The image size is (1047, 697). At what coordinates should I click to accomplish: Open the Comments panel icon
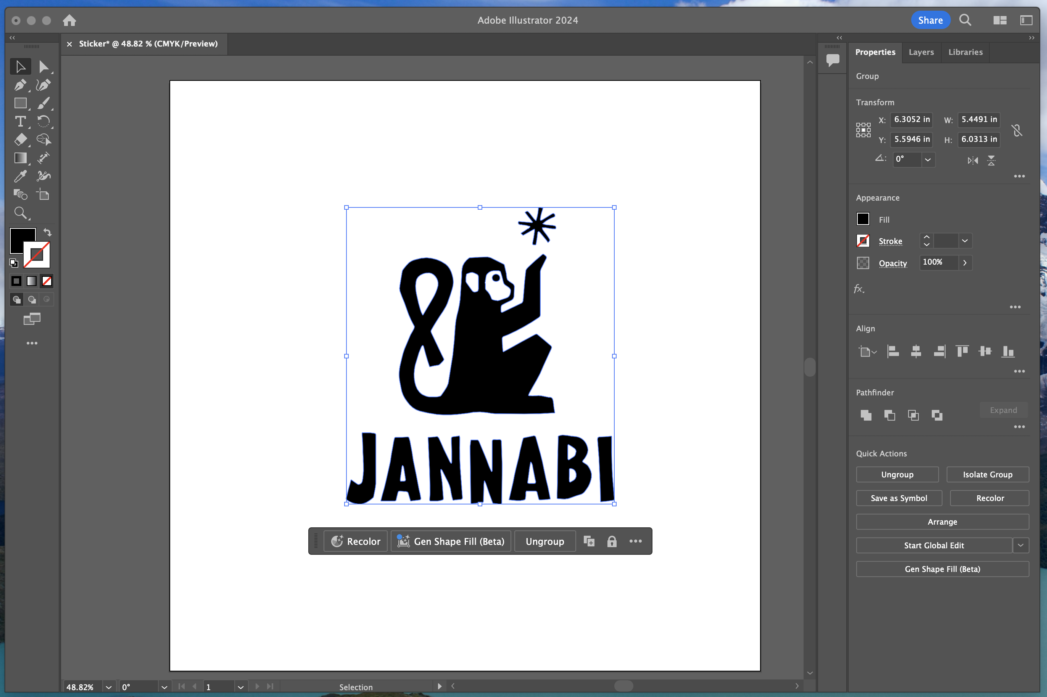click(x=833, y=59)
